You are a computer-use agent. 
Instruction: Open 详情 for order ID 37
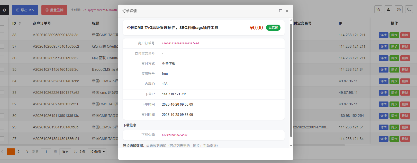tap(384, 47)
